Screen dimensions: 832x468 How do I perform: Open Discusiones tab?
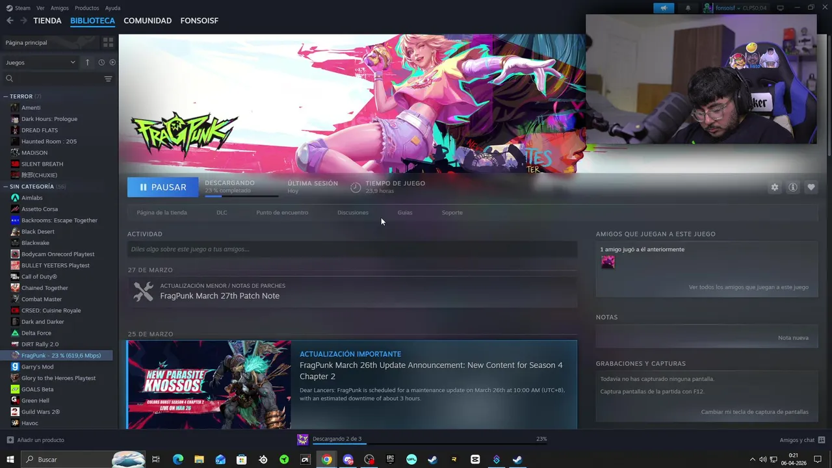353,213
